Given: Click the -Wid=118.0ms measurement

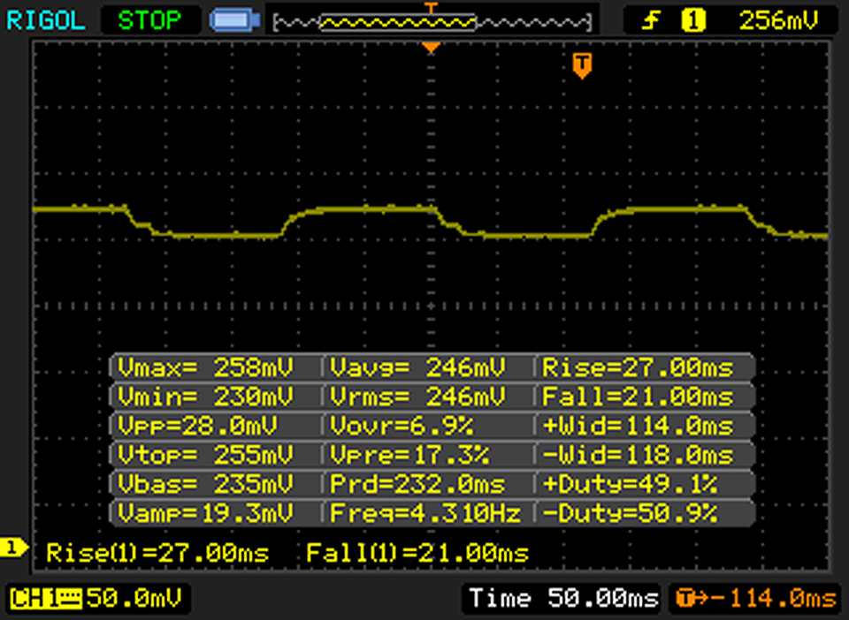Looking at the screenshot, I should [x=638, y=455].
